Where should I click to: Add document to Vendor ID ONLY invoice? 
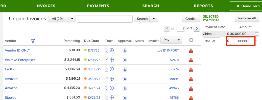(x=112, y=50)
